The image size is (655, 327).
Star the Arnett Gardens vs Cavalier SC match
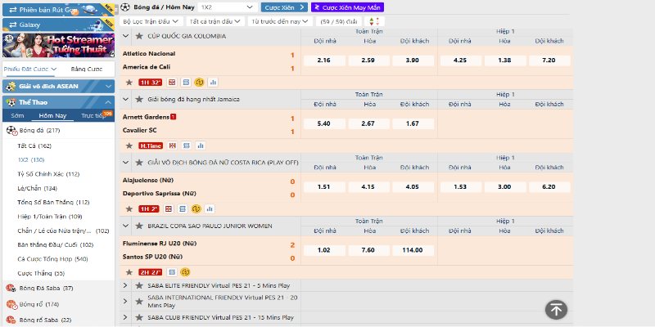129,146
